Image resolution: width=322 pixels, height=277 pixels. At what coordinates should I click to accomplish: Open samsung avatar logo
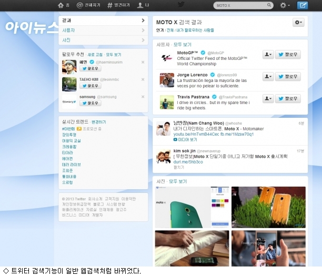(69, 101)
